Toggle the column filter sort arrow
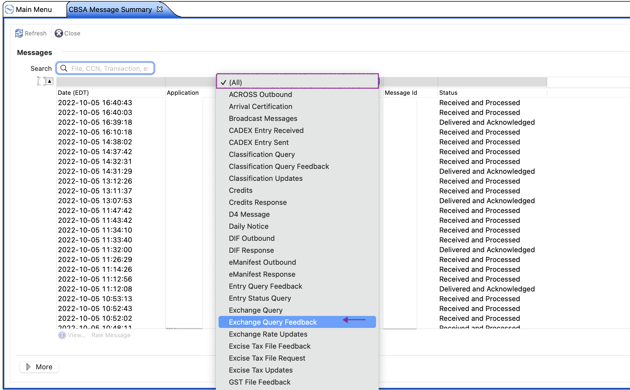 [50, 81]
